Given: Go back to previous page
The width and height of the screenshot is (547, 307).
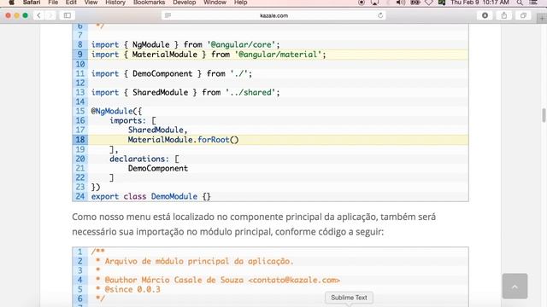Looking at the screenshot, I should coord(38,15).
